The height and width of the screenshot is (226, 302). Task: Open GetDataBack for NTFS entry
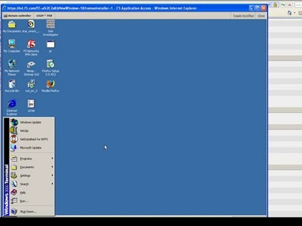coord(32,139)
